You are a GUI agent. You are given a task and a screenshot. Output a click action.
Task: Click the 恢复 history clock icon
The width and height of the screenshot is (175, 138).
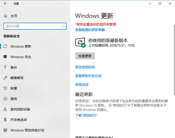click(x=5, y=88)
